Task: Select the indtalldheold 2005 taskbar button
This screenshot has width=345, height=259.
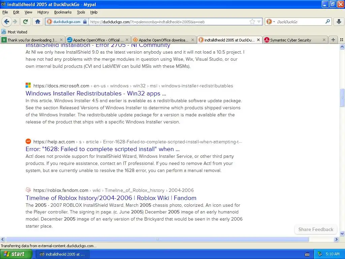Action: (x=62, y=254)
